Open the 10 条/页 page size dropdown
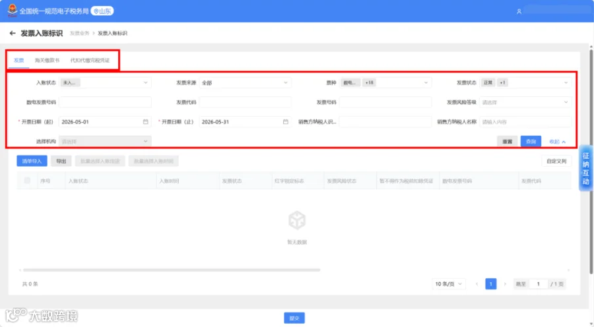The width and height of the screenshot is (594, 327). pos(449,284)
